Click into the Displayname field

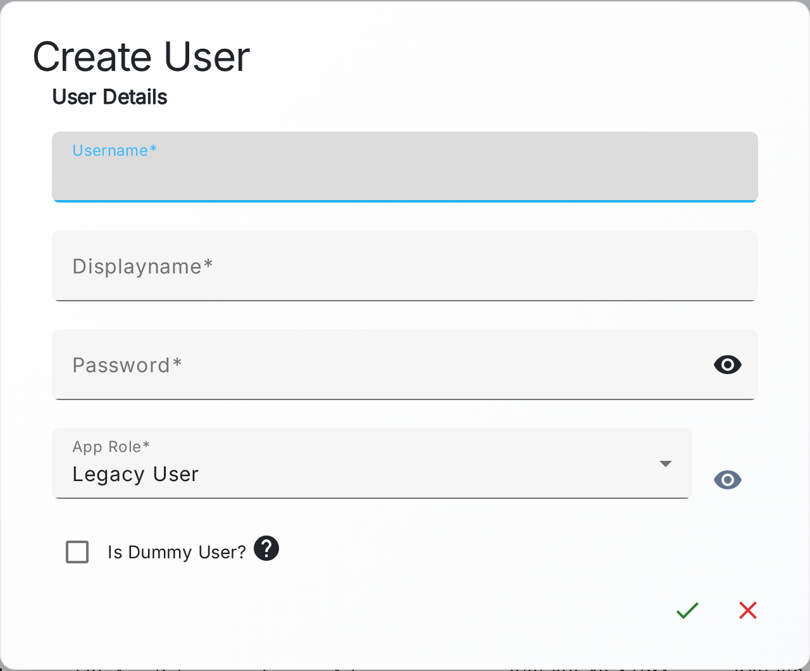pyautogui.click(x=405, y=266)
